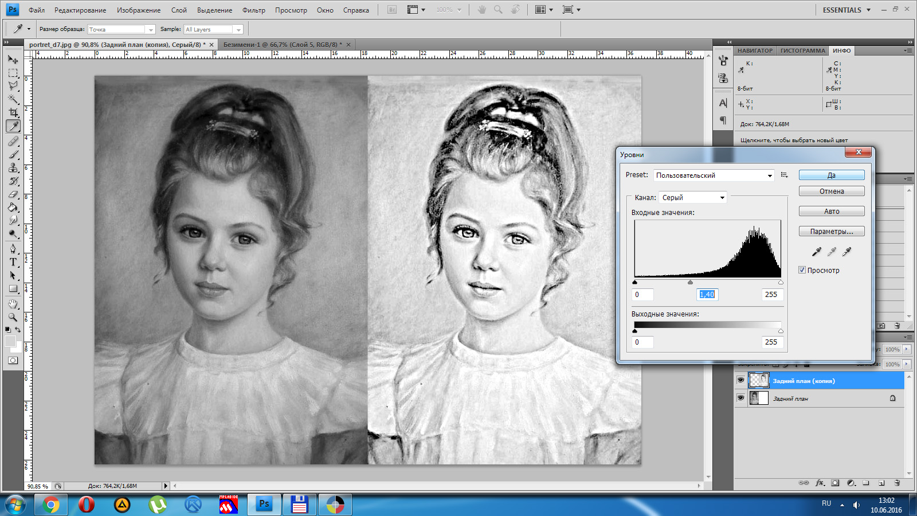917x516 pixels.
Task: Select the Crop tool in toolbar
Action: 13,112
